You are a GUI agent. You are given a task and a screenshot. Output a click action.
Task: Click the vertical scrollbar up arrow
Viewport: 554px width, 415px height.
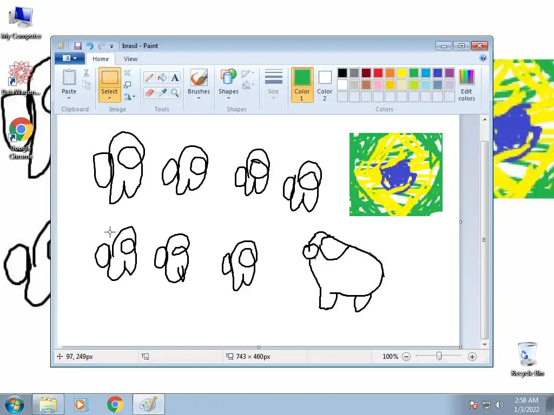485,119
